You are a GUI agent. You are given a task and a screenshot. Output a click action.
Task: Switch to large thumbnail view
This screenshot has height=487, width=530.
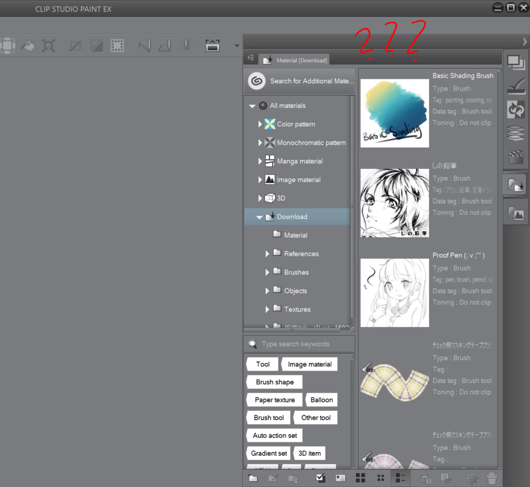(361, 478)
